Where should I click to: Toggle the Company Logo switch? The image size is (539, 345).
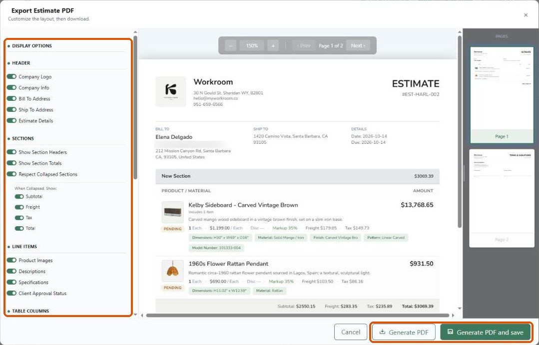pos(11,76)
